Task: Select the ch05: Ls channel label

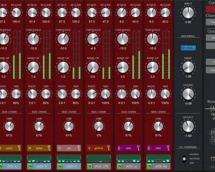Action: click(x=131, y=166)
